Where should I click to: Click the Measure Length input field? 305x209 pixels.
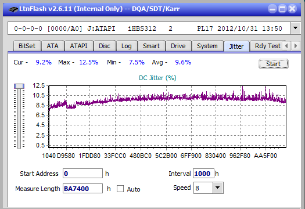coord(82,189)
